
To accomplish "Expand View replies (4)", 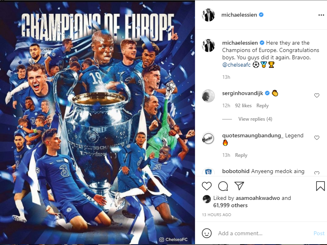I will [x=255, y=119].
